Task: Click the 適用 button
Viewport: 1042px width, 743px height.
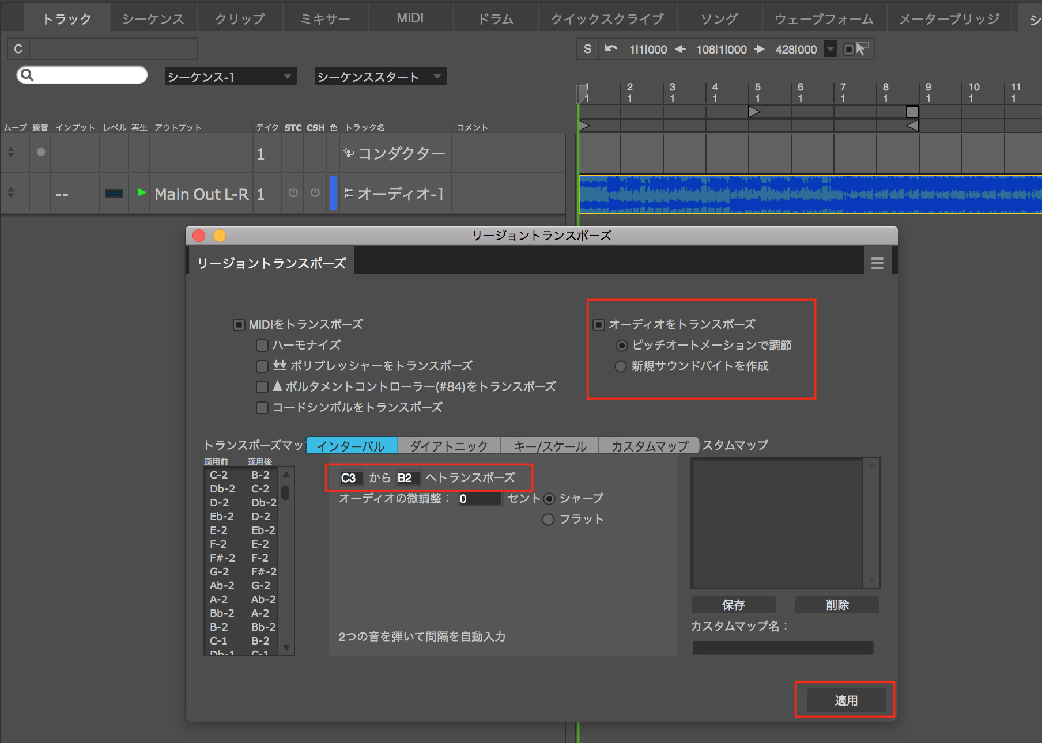Action: pyautogui.click(x=845, y=700)
